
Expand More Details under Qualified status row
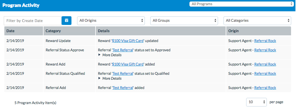coord(110,78)
